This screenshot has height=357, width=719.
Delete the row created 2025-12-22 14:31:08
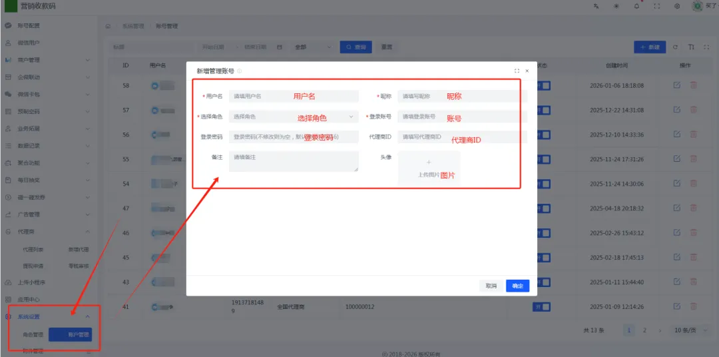point(693,110)
